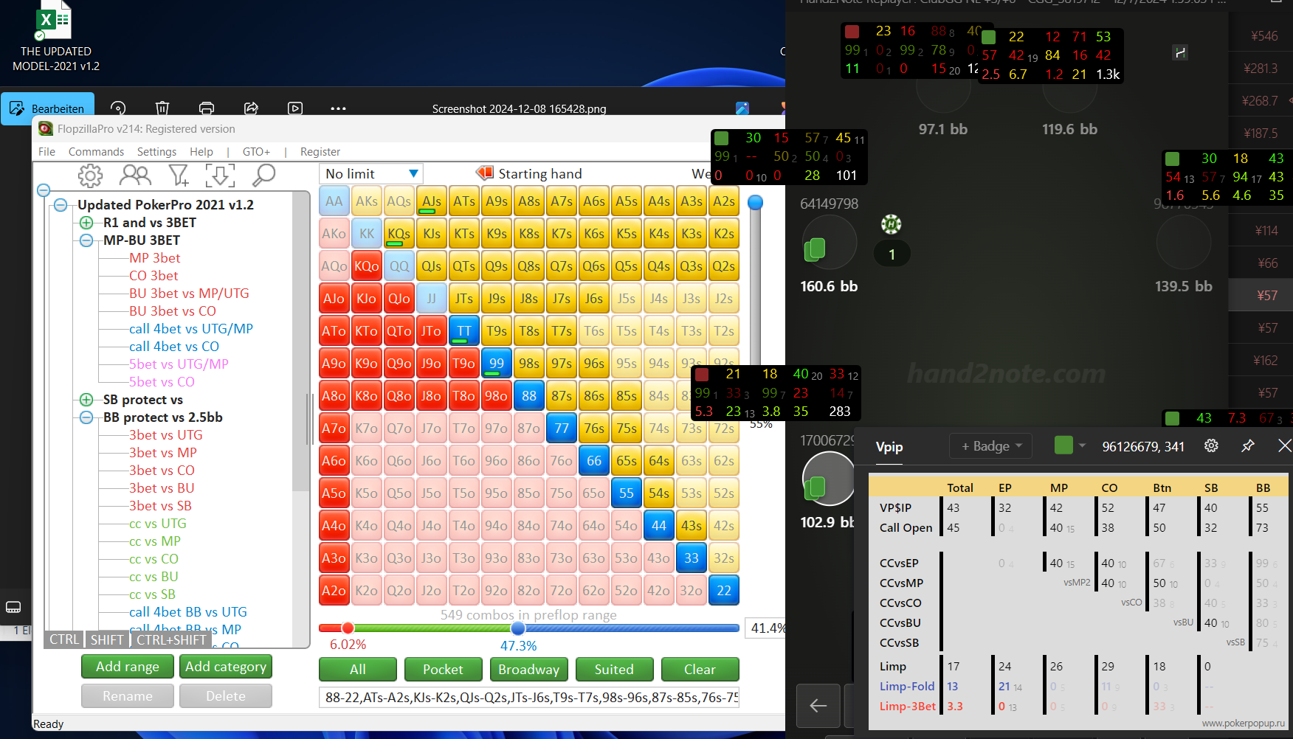
Task: Open the Help menu
Action: click(201, 151)
